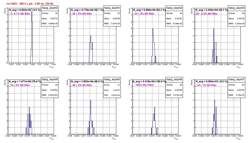The image size is (249, 143).
Task: Click RMS 9.342e-05 in havg_asym3 stats
Action: click(236, 24)
